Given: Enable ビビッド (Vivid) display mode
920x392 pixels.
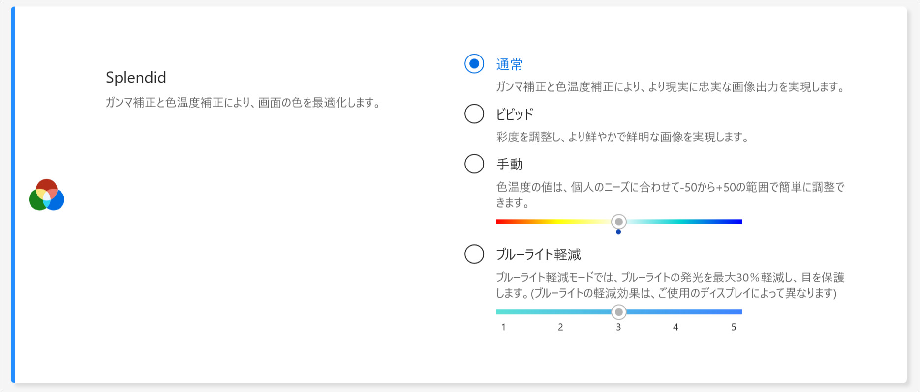Looking at the screenshot, I should click(x=474, y=113).
